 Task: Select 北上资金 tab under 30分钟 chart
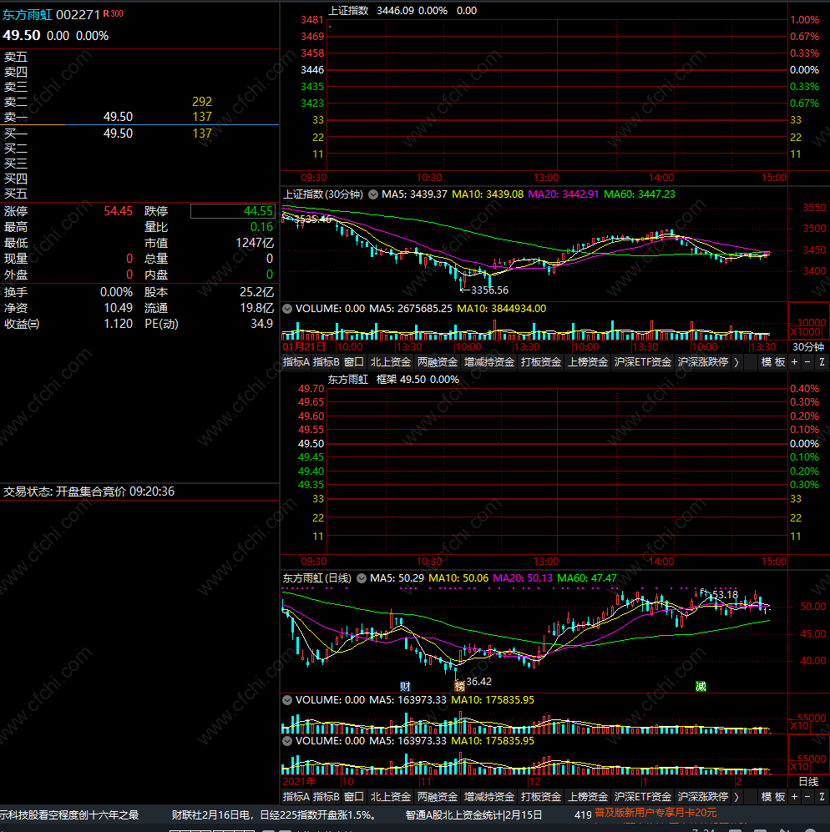pos(390,362)
